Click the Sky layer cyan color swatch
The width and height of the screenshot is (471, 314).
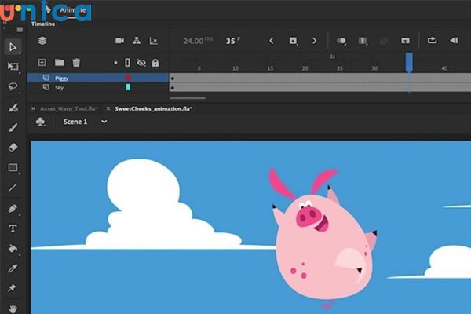pos(128,87)
